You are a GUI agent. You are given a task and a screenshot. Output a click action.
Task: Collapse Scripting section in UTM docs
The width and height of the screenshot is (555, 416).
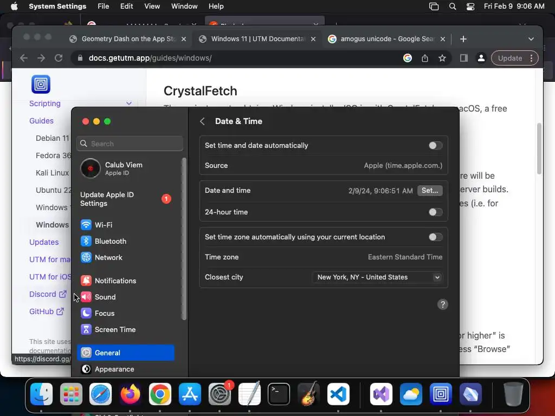click(x=129, y=103)
